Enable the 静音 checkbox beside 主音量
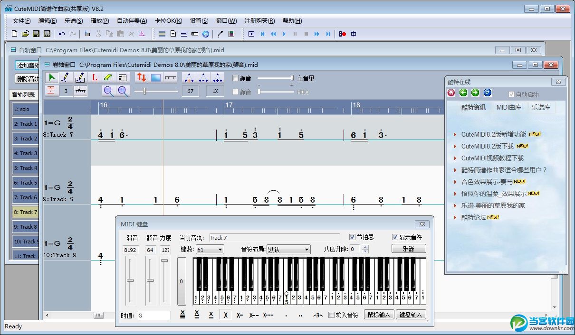575x335 pixels. [x=236, y=78]
